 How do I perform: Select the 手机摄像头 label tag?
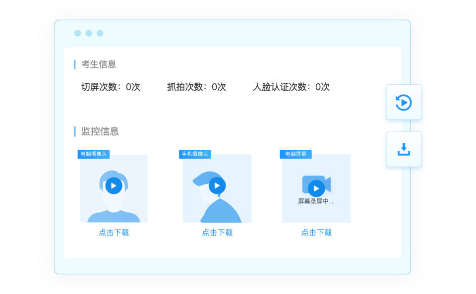[x=195, y=154]
